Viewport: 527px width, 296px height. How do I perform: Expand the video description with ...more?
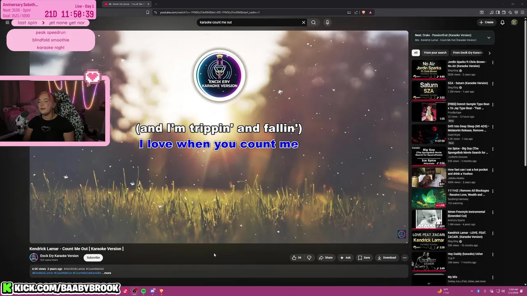point(107,273)
